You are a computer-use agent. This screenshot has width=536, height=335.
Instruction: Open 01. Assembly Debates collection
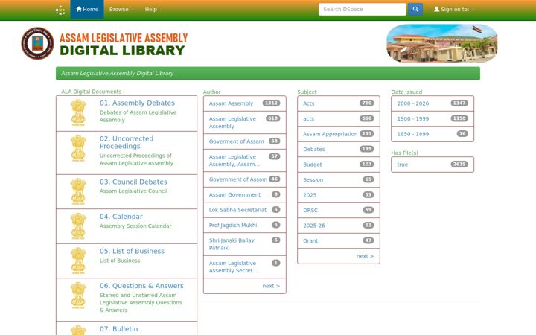137,103
